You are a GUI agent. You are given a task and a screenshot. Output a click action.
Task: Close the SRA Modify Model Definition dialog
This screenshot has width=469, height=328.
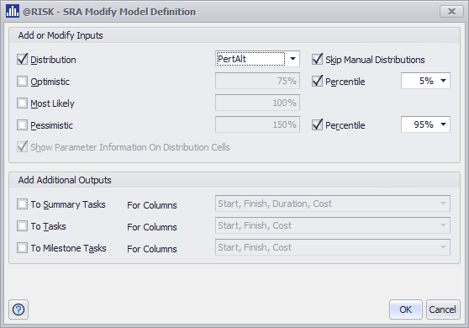[451, 12]
